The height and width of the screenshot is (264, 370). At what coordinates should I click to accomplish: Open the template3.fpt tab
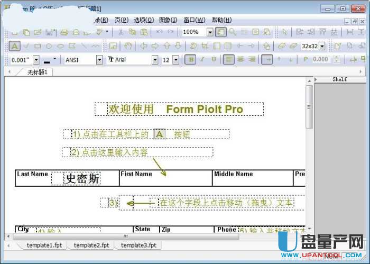138,245
